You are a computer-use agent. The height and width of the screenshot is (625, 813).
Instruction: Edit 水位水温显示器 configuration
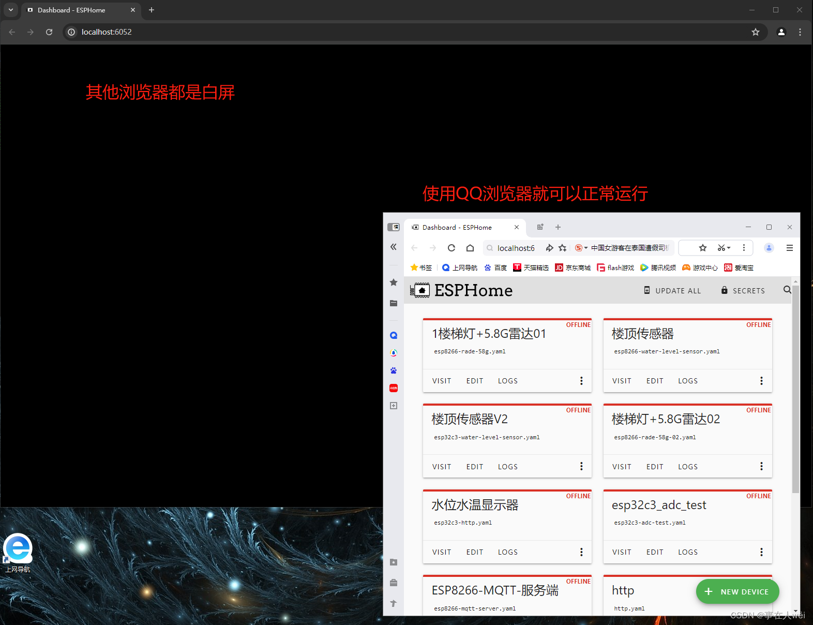(475, 552)
